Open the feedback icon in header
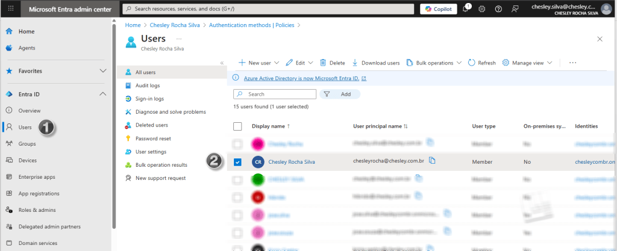617x251 pixels. [x=515, y=9]
